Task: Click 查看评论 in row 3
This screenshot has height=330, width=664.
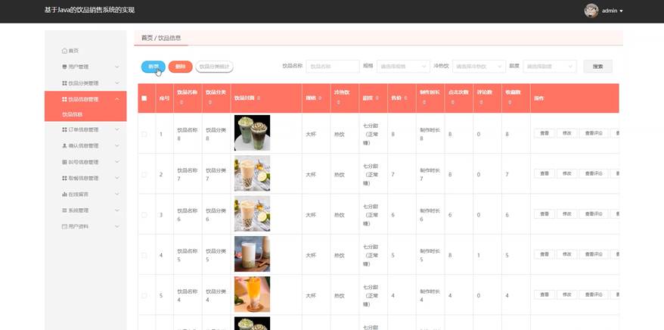Action: coord(593,213)
